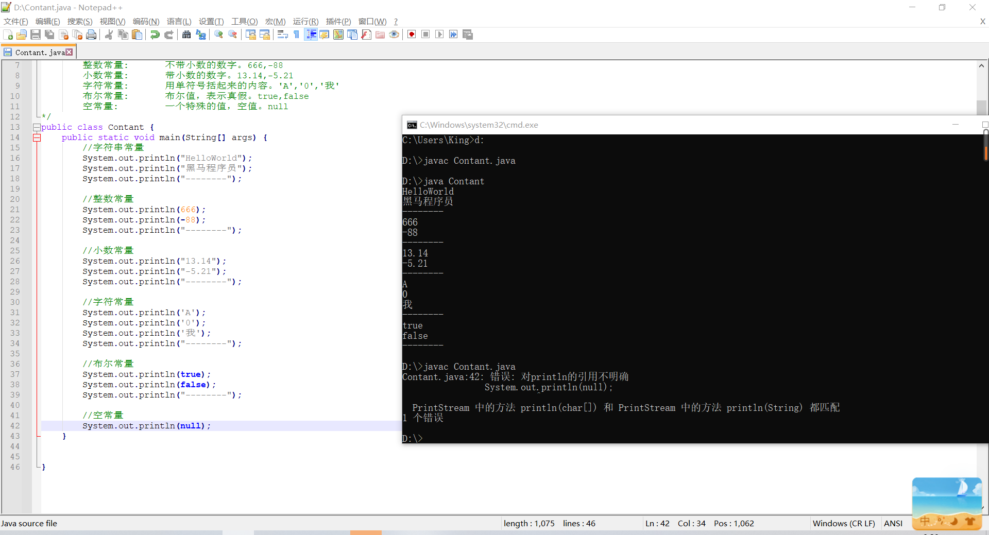Viewport: 989px width, 535px height.
Task: Toggle synchronize horizontal scrolling icon
Action: tap(265, 34)
